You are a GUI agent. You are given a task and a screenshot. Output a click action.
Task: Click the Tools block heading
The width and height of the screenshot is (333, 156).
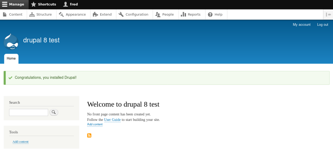14,132
